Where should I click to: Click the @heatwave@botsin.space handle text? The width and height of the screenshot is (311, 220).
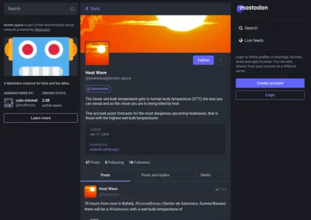coord(108,78)
